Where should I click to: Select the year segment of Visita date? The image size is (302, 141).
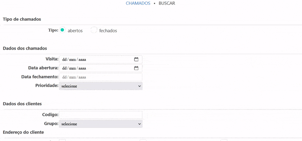click(x=82, y=60)
